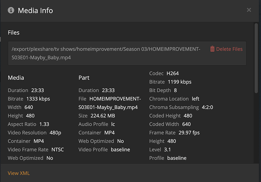Screen dimensions: 261x182
Task: Click the NTSC video frame rate value
Action: [x=57, y=150]
